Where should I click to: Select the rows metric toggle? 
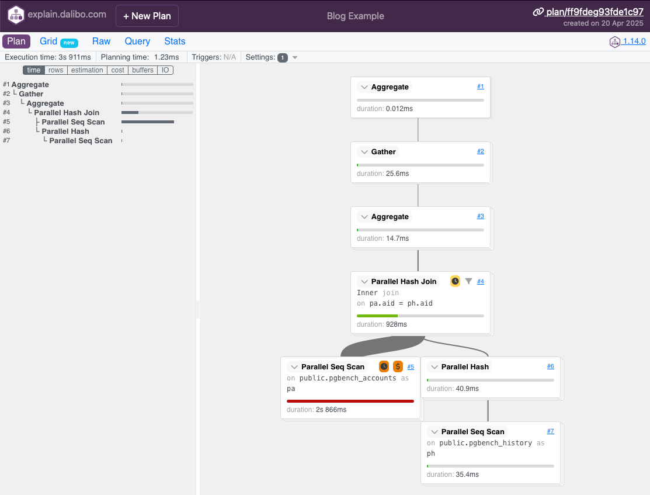56,70
